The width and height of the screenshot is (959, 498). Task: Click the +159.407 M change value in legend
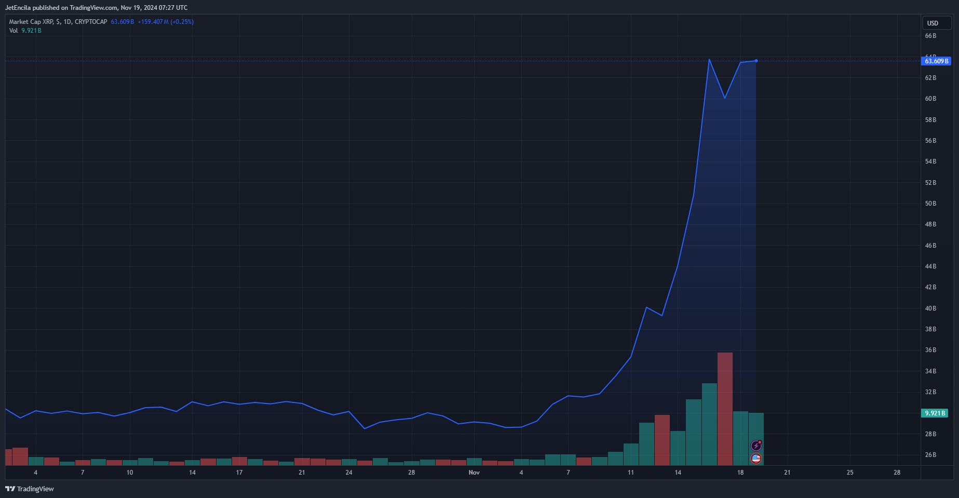click(x=153, y=22)
